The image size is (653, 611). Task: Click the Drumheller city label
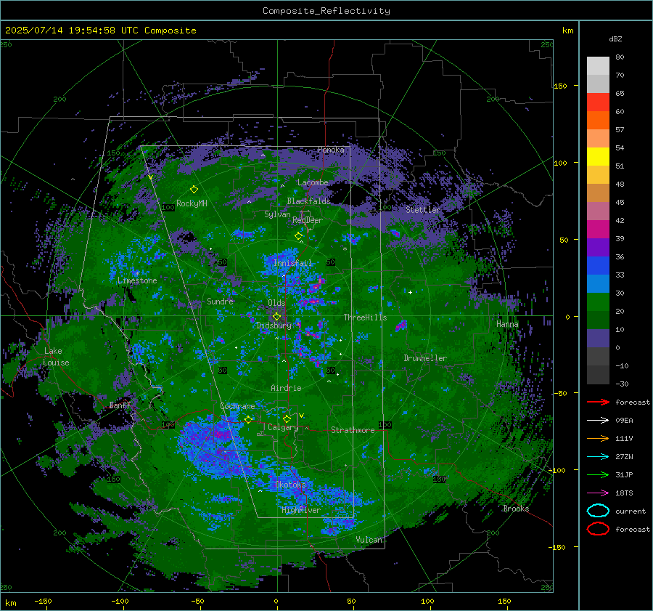click(425, 358)
